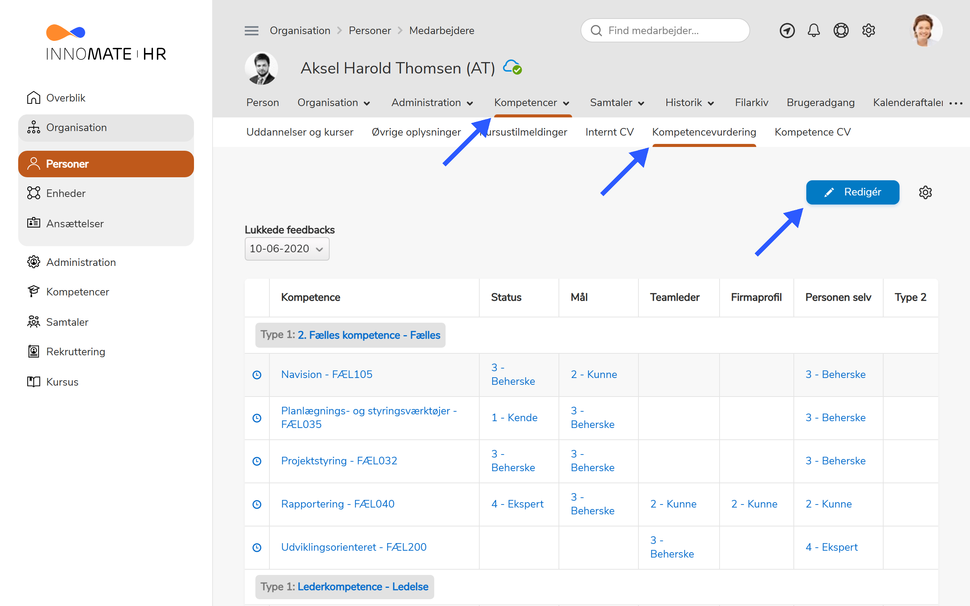Open Uddannelser og kurser sub-tab

pos(300,132)
